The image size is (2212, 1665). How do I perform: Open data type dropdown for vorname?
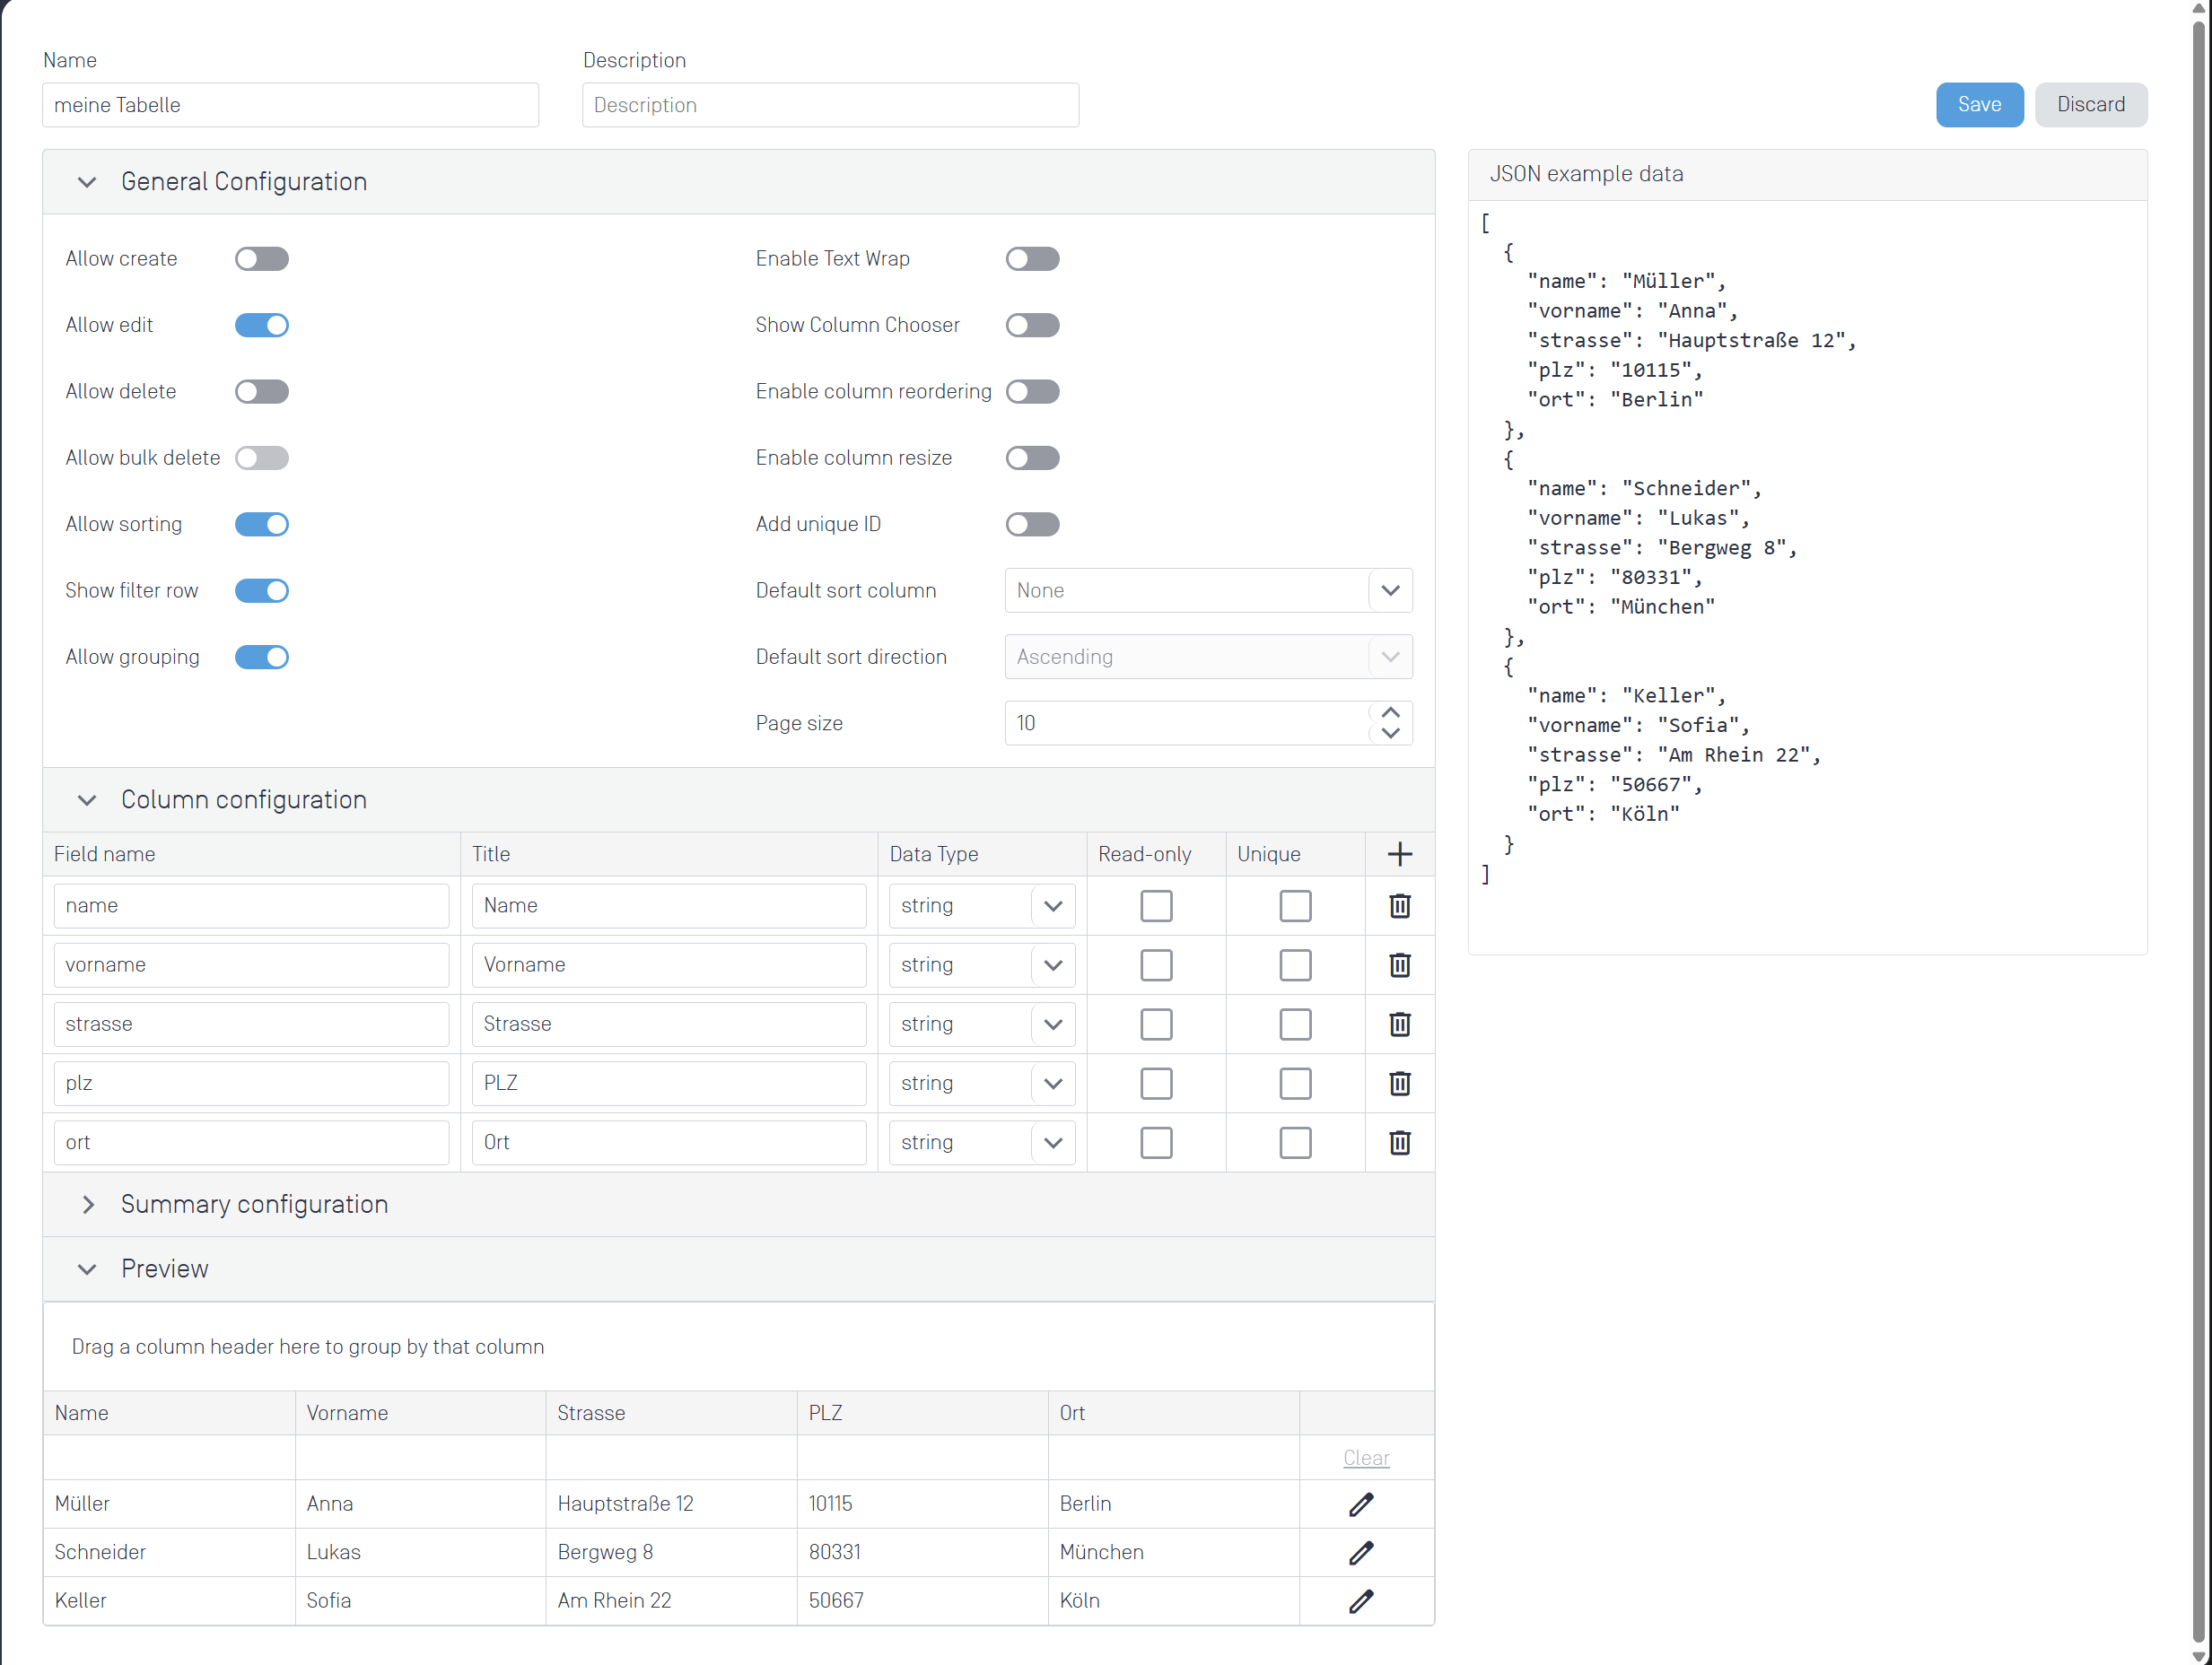point(1052,964)
